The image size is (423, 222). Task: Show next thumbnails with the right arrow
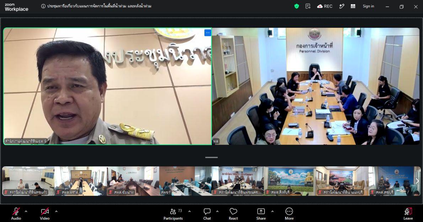point(417,181)
